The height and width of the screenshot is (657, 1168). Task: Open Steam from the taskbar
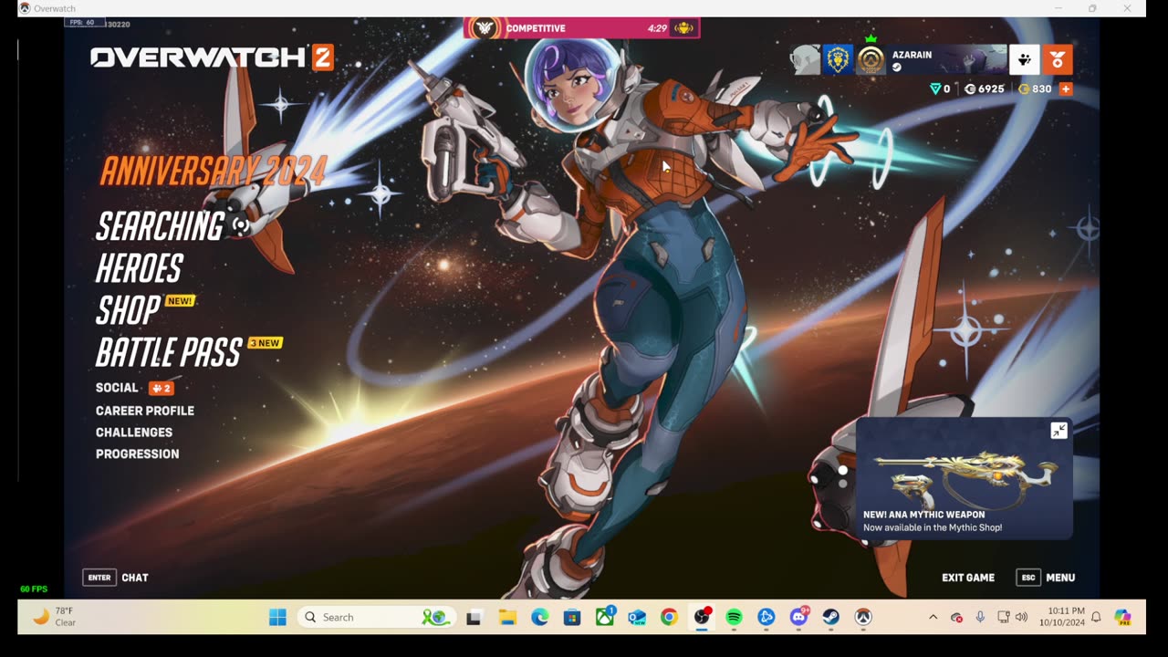tap(830, 618)
